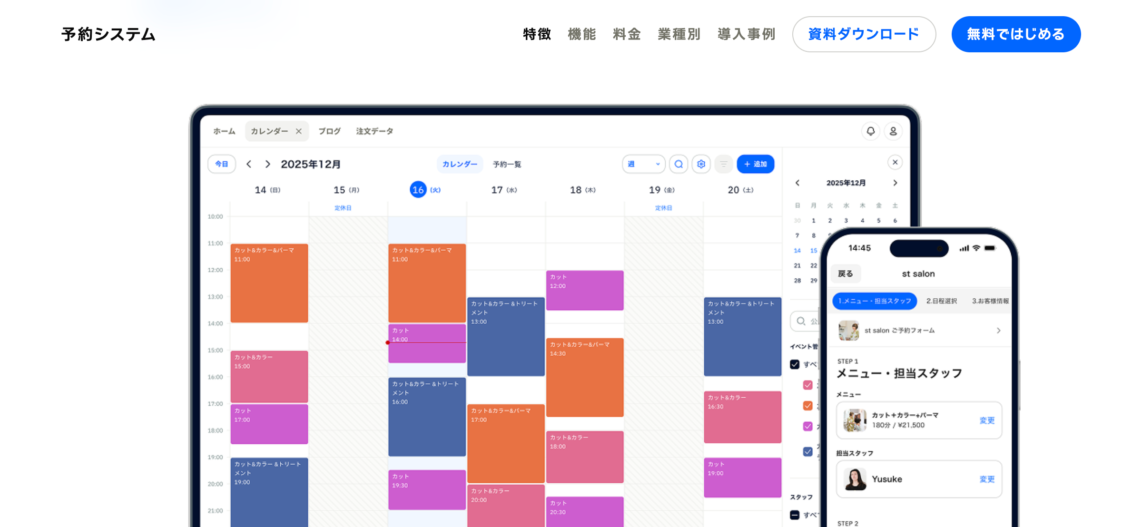Uncheck the black すべて events checkbox

795,364
